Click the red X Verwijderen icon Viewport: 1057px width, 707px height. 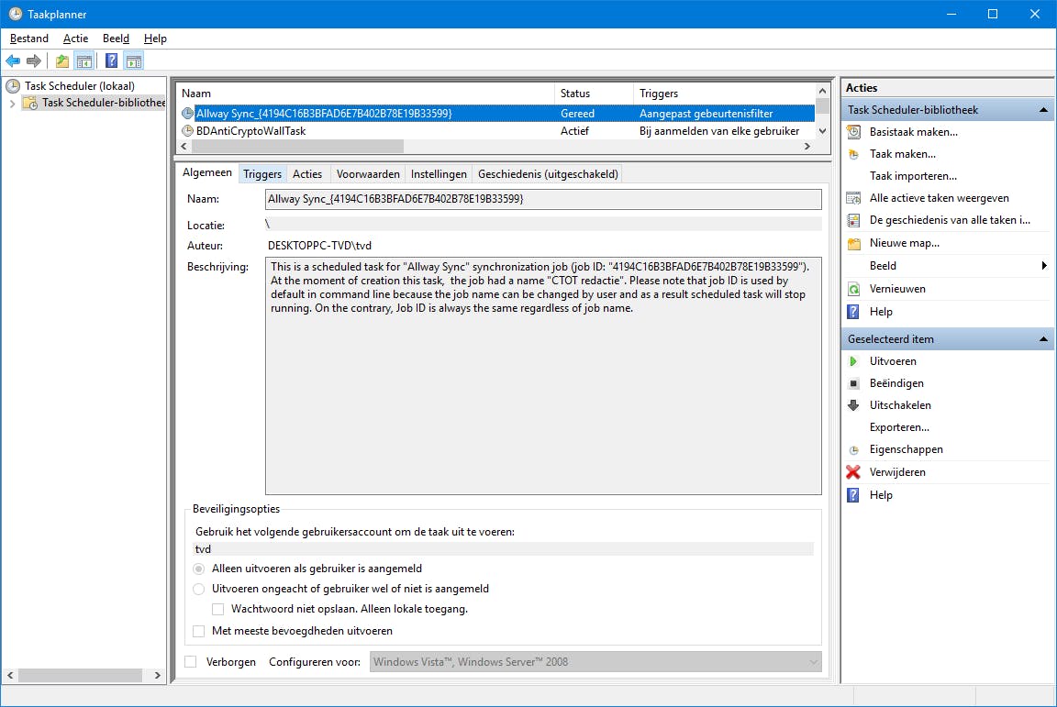853,471
